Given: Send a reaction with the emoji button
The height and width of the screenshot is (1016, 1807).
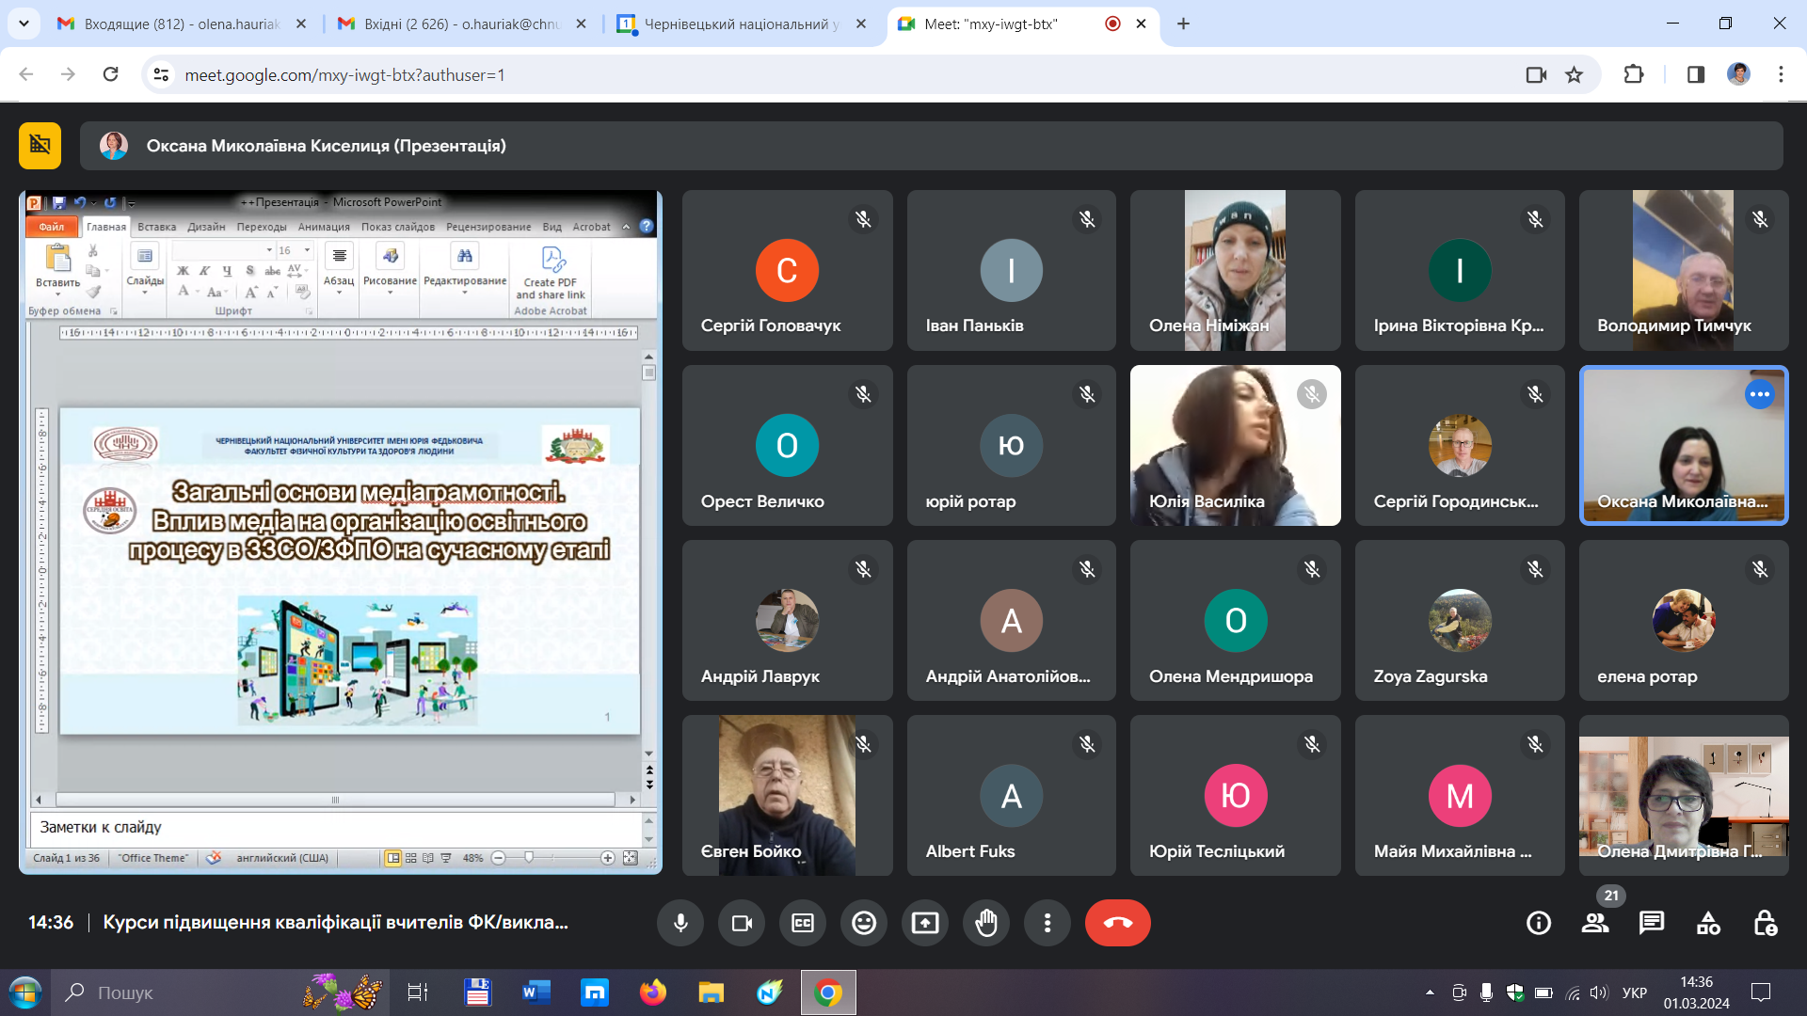Looking at the screenshot, I should coord(864,923).
